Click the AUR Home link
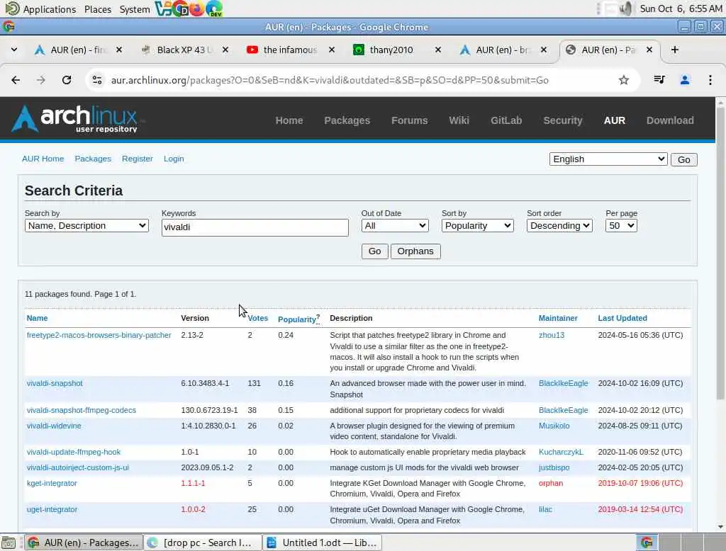The height and width of the screenshot is (551, 726). [43, 159]
